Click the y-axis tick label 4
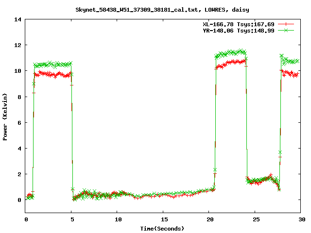The width and height of the screenshot is (311, 233). [x=19, y=149]
